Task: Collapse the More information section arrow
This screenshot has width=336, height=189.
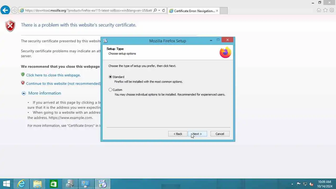Action: (24, 93)
